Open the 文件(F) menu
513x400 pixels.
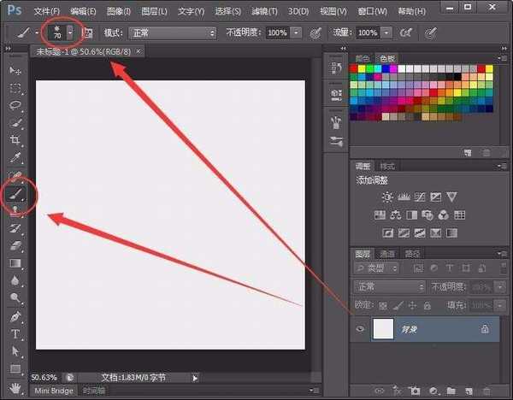pyautogui.click(x=47, y=12)
